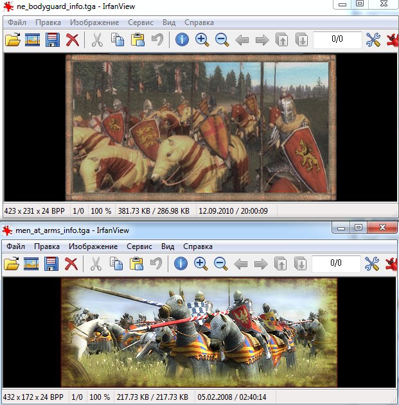Image resolution: width=399 pixels, height=405 pixels.
Task: Paste clipboard icon in bottom window
Action: click(x=136, y=264)
